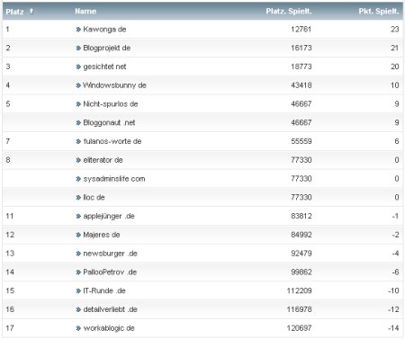405x339 pixels.
Task: Open the Nicht-spurlos de link
Action: tap(111, 104)
